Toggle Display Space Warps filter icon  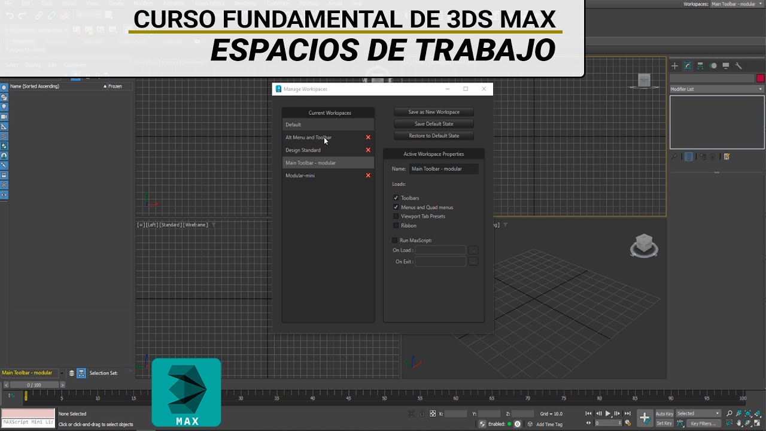4,136
